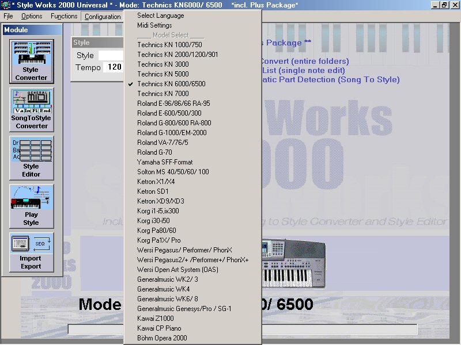The height and width of the screenshot is (345, 461).
Task: Open the Import Export module
Action: coord(32,252)
